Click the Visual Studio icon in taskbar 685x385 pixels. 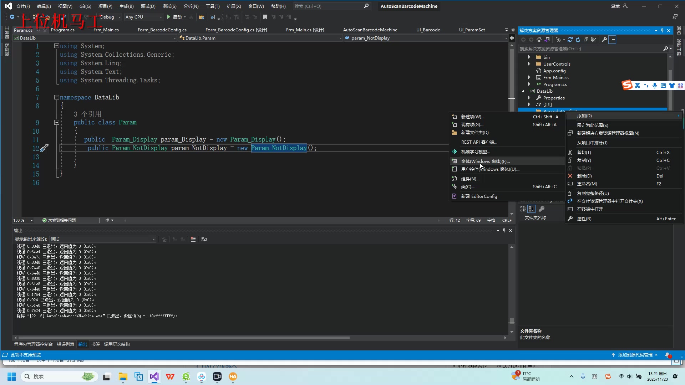pyautogui.click(x=154, y=376)
